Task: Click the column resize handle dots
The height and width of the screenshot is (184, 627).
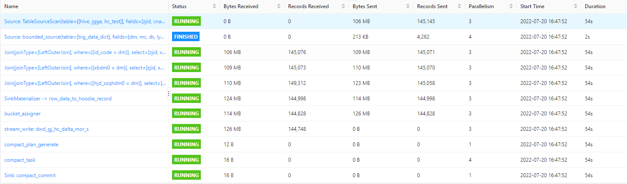Action: (169, 94)
